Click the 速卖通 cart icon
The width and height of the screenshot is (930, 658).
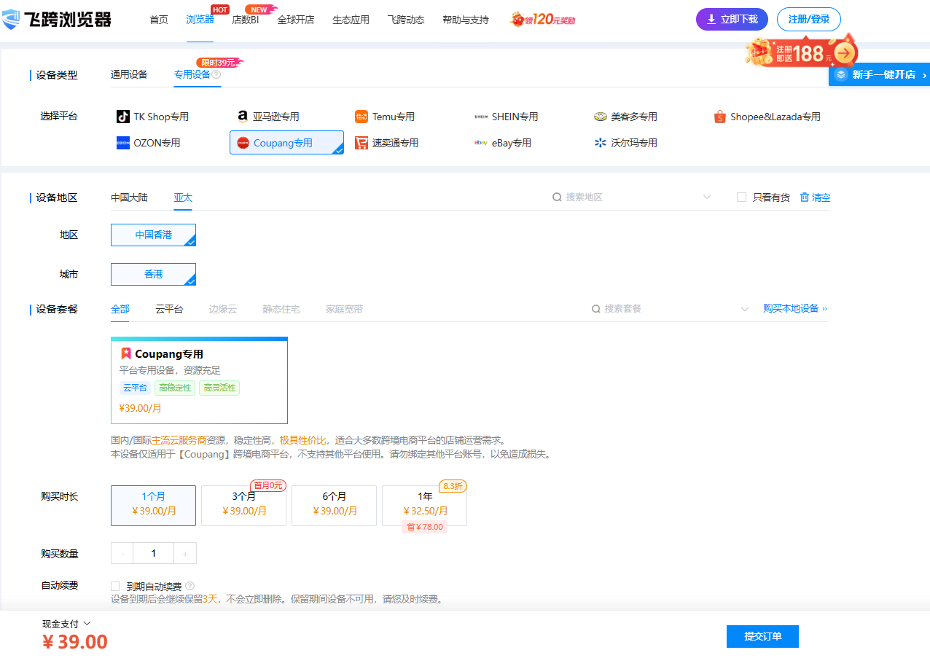[x=362, y=143]
